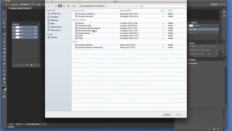Select the Eraser tool
The image size is (232, 131).
click(x=4, y=49)
